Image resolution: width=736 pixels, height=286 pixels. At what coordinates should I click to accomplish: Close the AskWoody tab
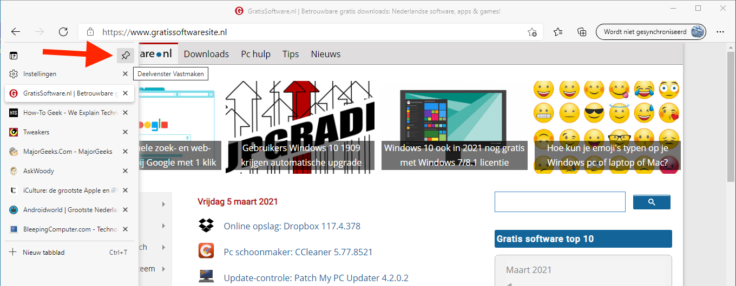(x=125, y=171)
